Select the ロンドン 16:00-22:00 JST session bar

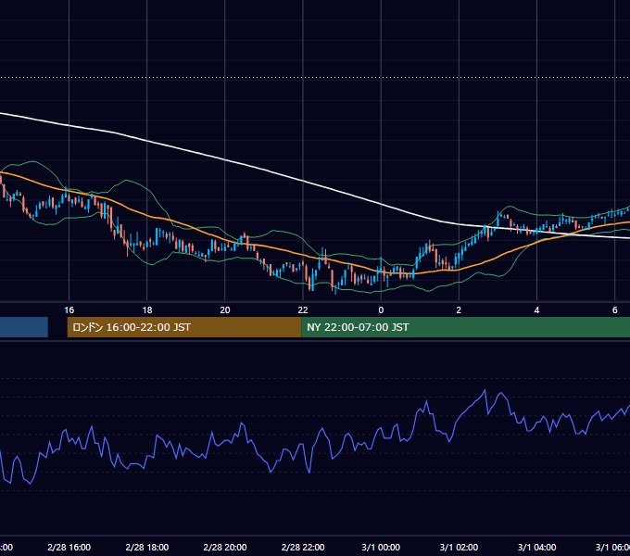coord(184,327)
